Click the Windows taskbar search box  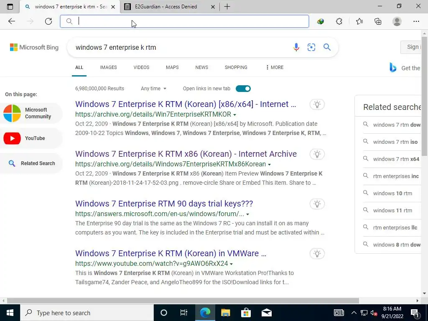[87, 313]
